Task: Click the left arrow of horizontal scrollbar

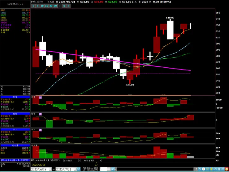Action: (x=116, y=169)
